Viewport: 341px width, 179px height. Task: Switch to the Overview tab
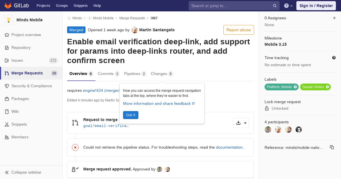81,74
